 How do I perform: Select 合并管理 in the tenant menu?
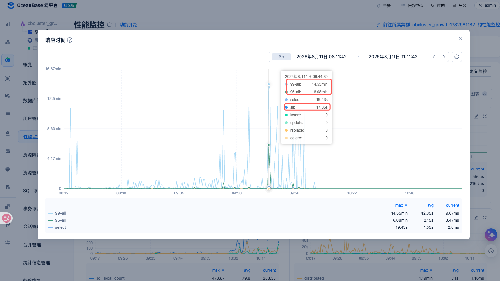pyautogui.click(x=32, y=245)
